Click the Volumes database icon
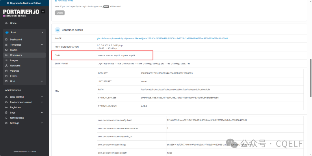The width and height of the screenshot is (312, 156). click(6, 71)
